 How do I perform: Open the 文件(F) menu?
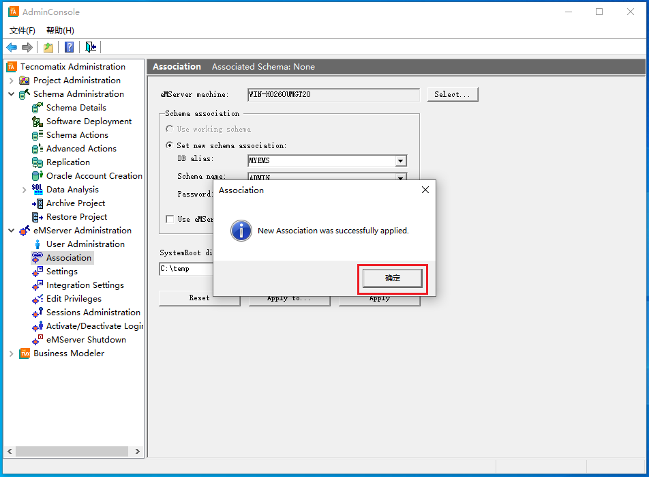click(x=22, y=31)
